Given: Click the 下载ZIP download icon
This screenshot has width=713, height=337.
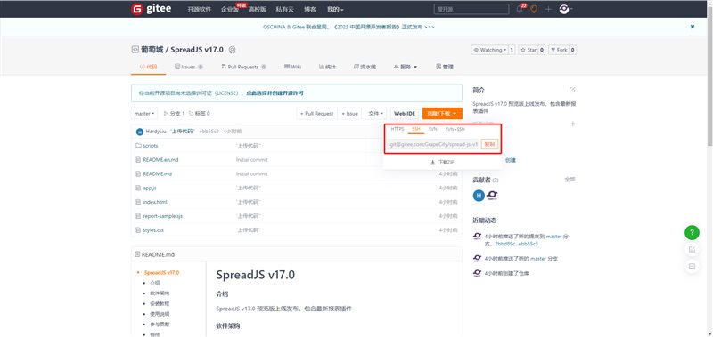Looking at the screenshot, I should point(433,162).
